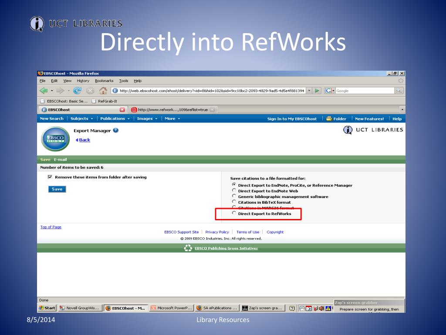Viewport: 446px width, 335px height.
Task: Click the yellow warning tray icon
Action: click(x=328, y=308)
